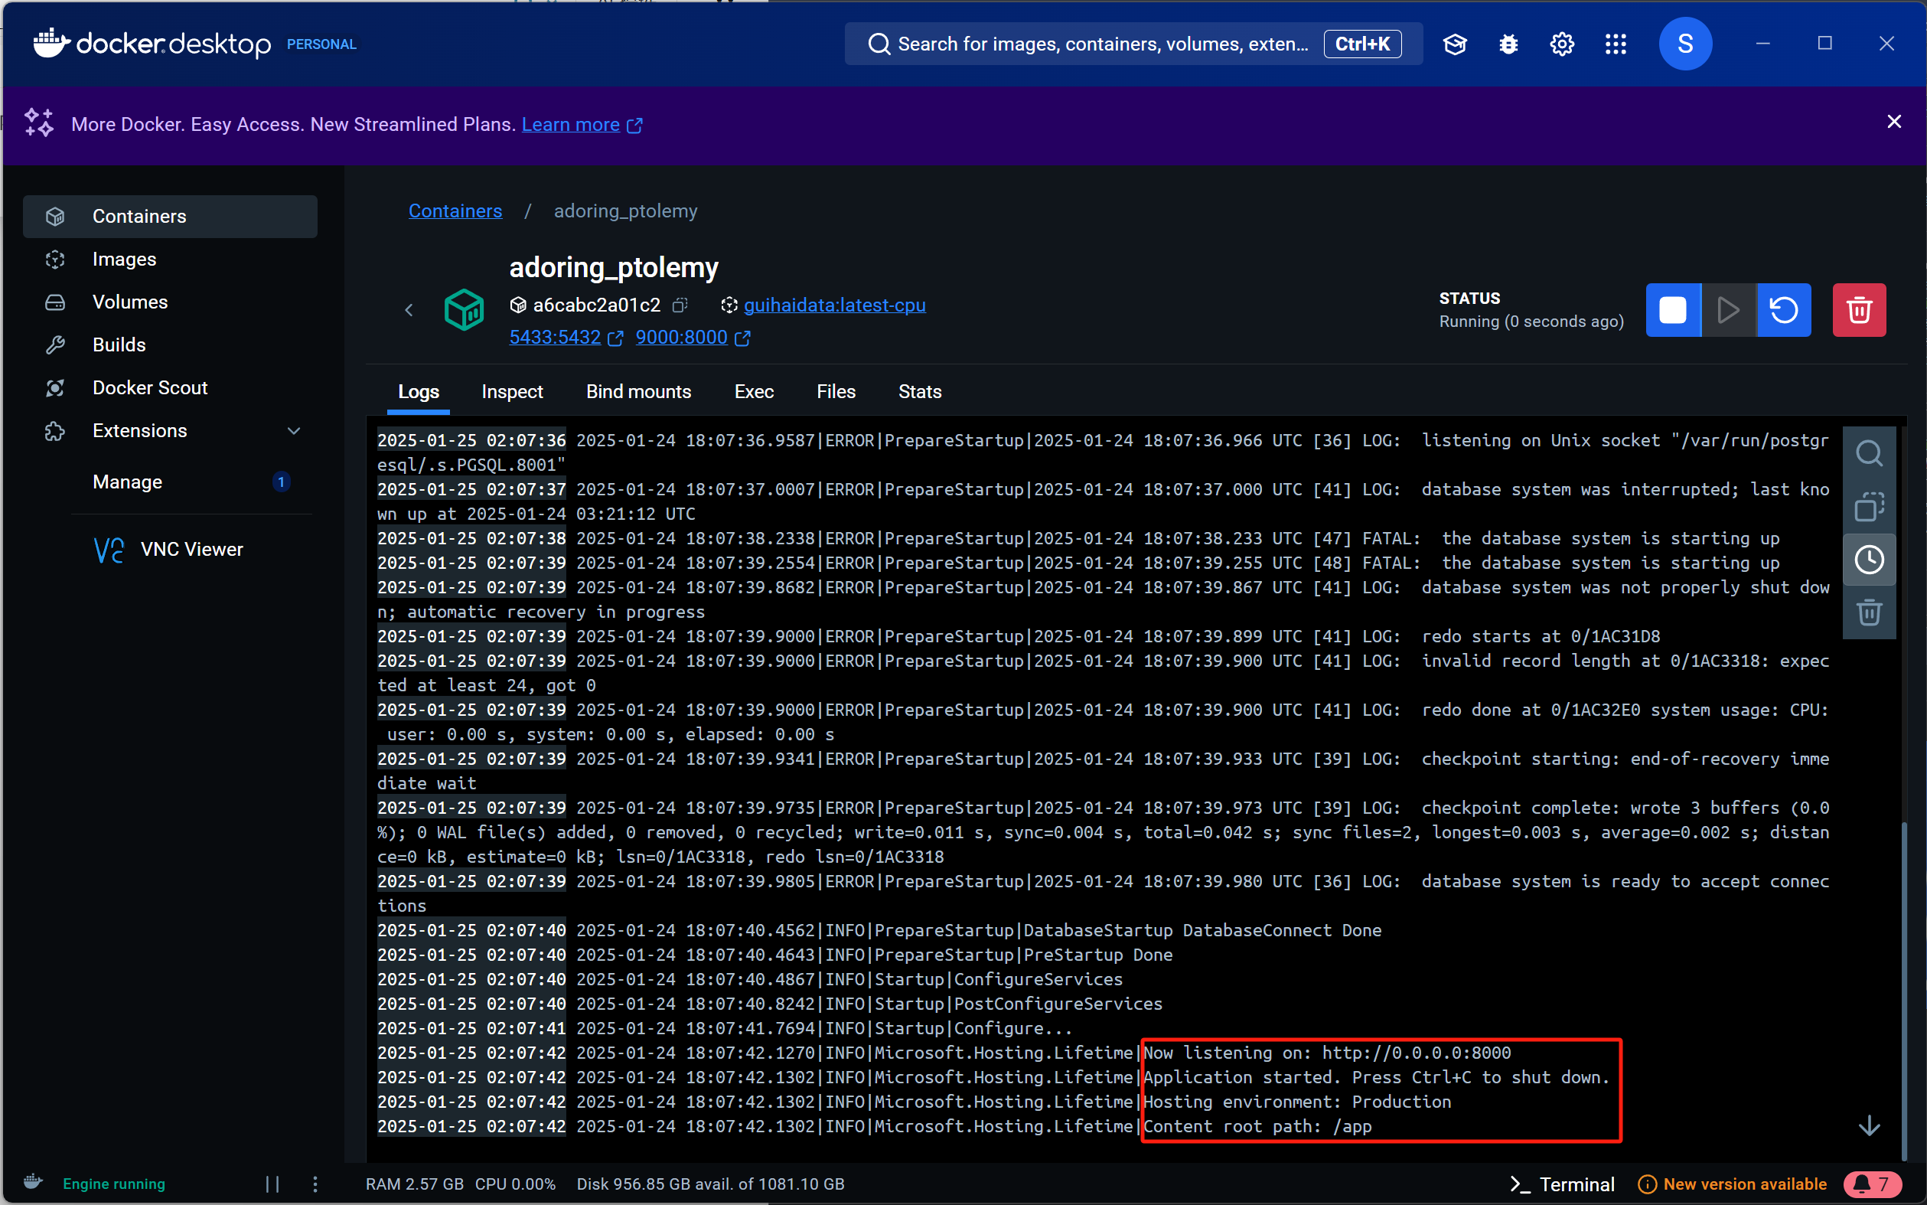
Task: Click the CPU 0.00% status text
Action: tap(514, 1184)
